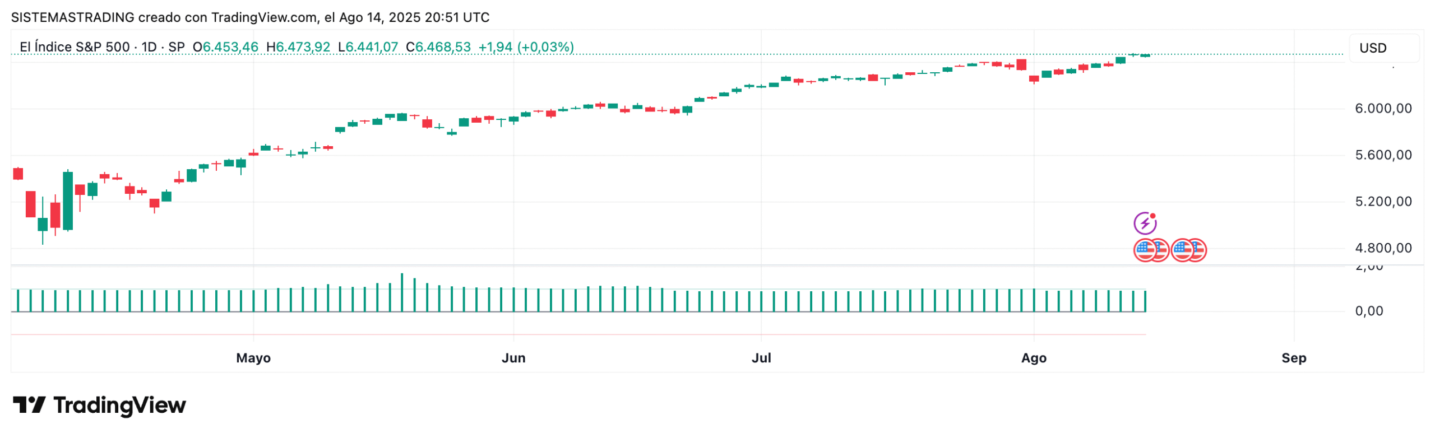Click the Mayo label on time axis
This screenshot has height=438, width=1435.
[253, 357]
